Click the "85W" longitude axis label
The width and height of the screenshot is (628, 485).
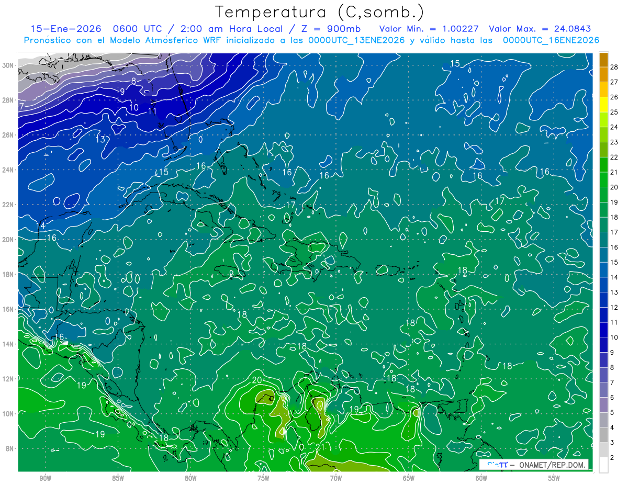click(118, 478)
